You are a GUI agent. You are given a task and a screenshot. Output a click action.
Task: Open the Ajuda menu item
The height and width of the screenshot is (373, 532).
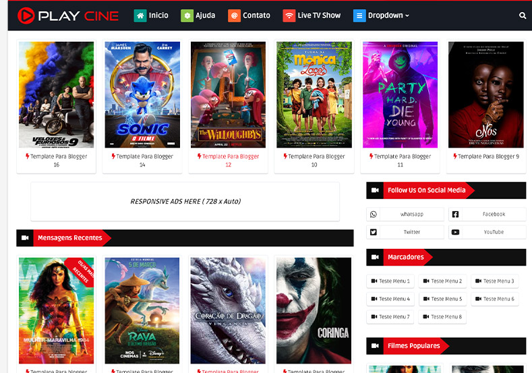(205, 16)
